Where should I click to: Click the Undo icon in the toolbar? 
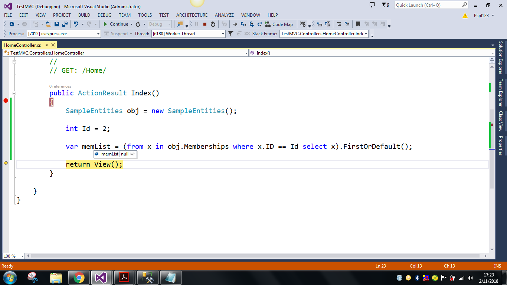pos(75,24)
